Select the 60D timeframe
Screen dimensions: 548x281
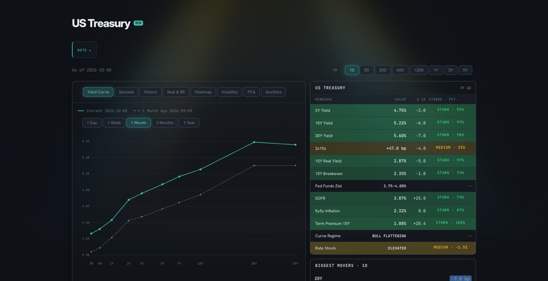click(400, 70)
